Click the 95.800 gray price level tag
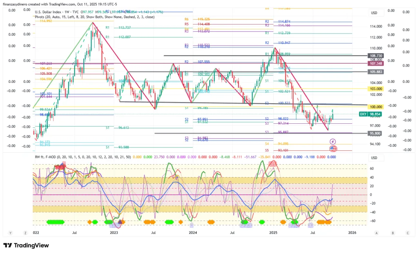 coord(375,133)
